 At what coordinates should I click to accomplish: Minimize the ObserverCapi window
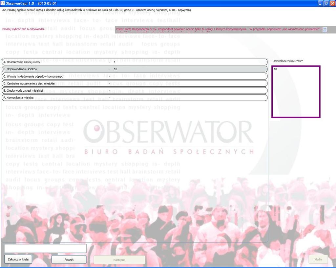click(x=320, y=3)
